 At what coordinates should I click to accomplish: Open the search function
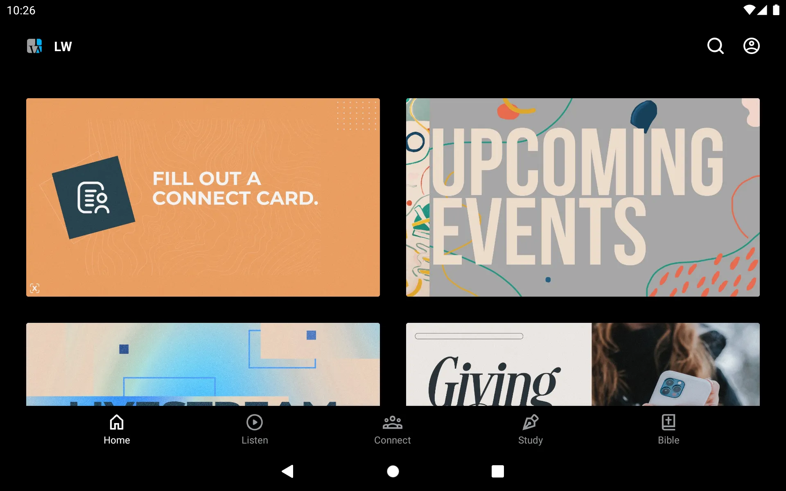tap(716, 46)
